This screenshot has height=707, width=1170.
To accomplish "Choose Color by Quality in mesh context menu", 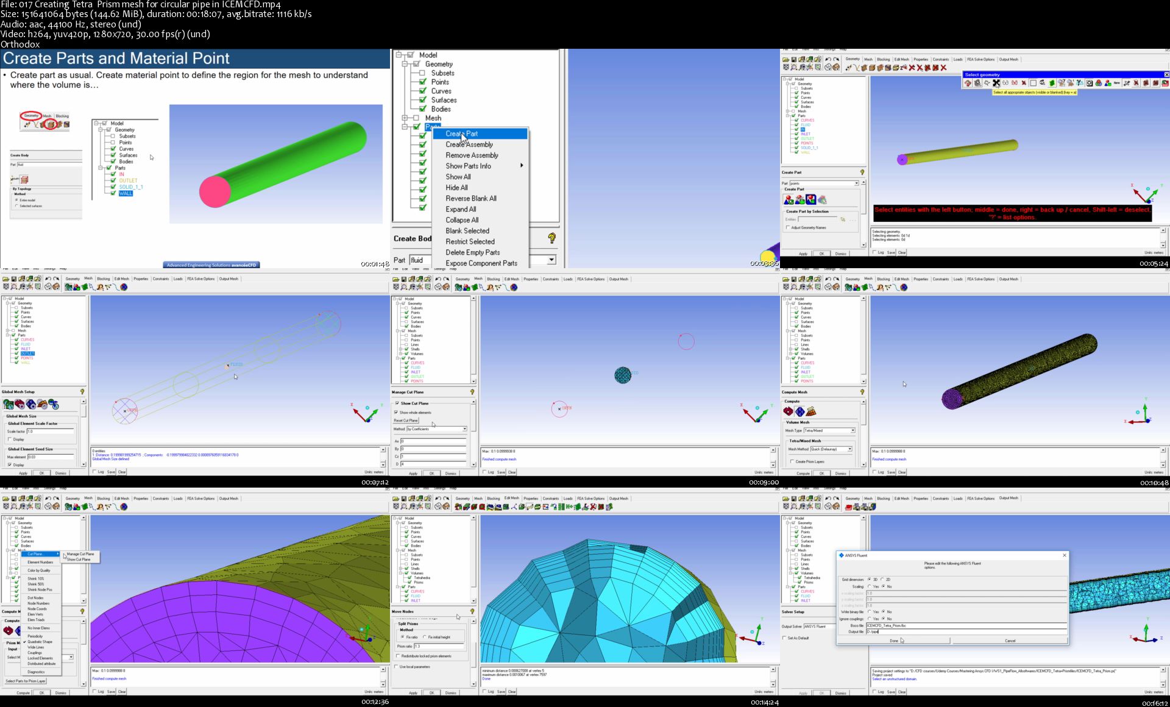I will tap(39, 570).
